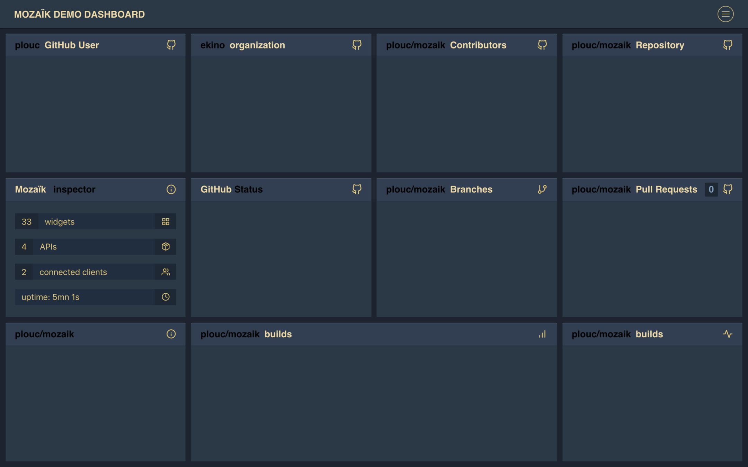Image resolution: width=748 pixels, height=467 pixels.
Task: Click bar chart icon on builds widget
Action: [x=542, y=334]
